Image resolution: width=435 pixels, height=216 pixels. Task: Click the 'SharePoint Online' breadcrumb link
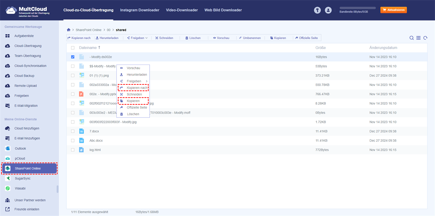pyautogui.click(x=88, y=30)
